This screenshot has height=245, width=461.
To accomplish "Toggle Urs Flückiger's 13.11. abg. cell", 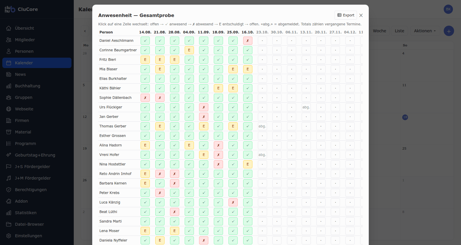I will [x=306, y=107].
